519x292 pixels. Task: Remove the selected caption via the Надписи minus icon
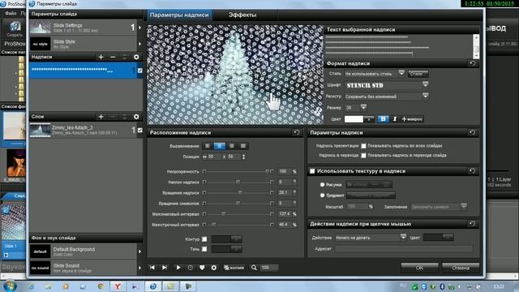[113, 57]
